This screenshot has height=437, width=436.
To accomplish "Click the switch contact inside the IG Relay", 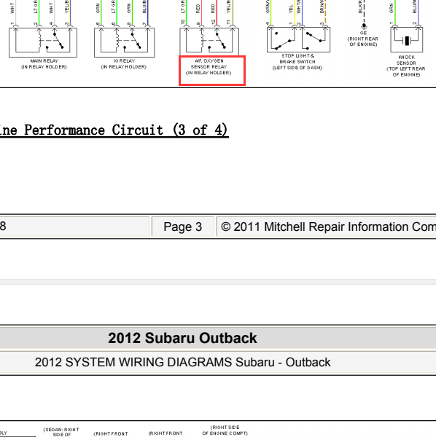I will 136,41.
